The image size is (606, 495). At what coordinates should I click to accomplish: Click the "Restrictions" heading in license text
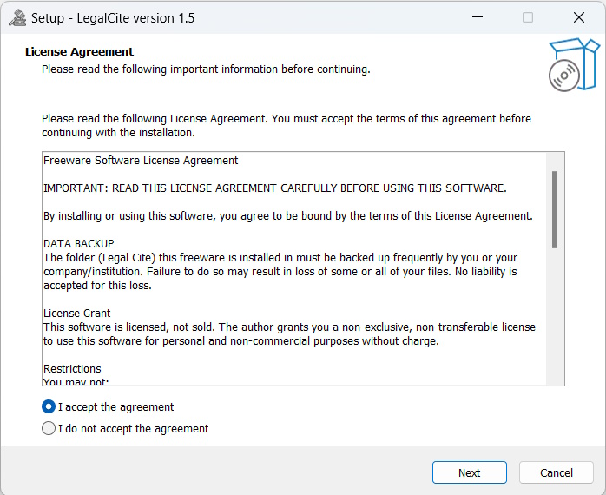pyautogui.click(x=72, y=369)
